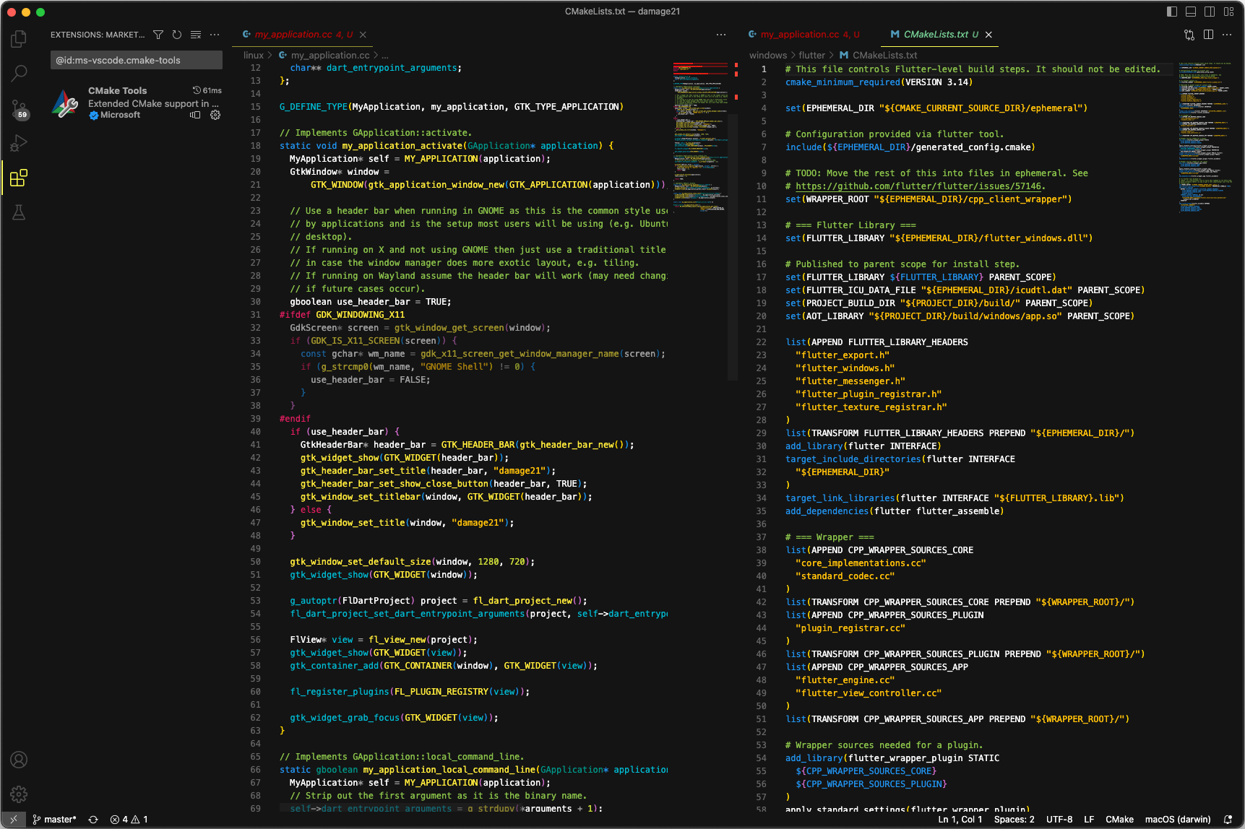Synchronize changes in status bar
The width and height of the screenshot is (1245, 829).
click(x=93, y=820)
